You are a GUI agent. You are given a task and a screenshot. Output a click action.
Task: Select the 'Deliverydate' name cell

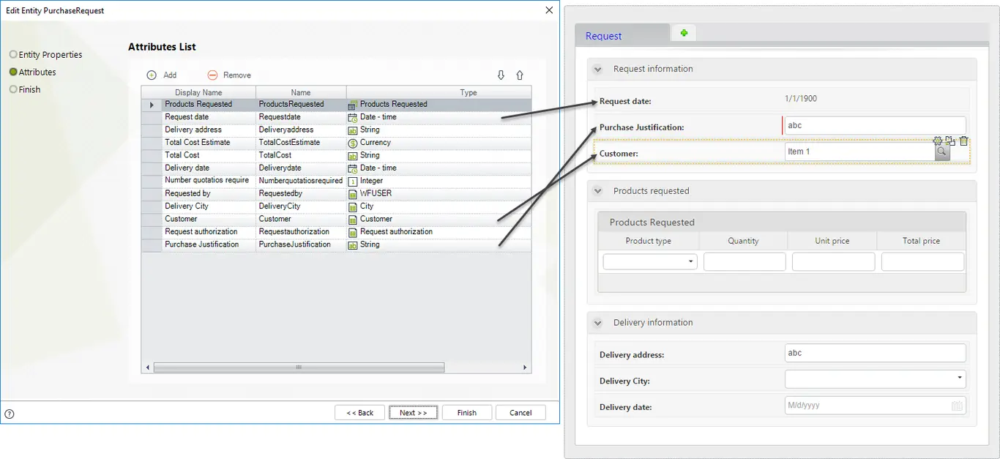[x=301, y=168]
